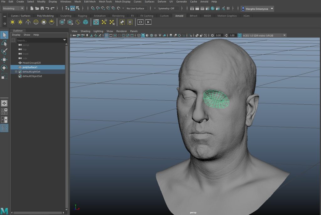Create Arnold skydome light from the shelf
Viewport: 321px width, 215px height.
(36, 22)
